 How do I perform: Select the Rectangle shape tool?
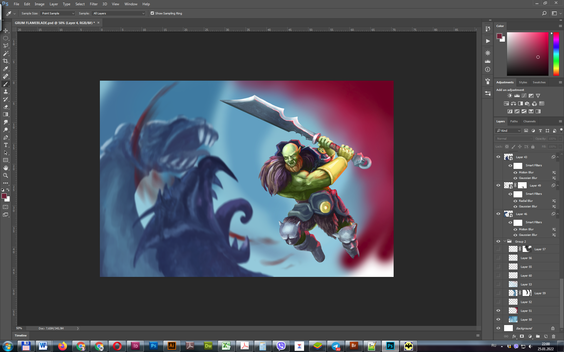pos(6,160)
